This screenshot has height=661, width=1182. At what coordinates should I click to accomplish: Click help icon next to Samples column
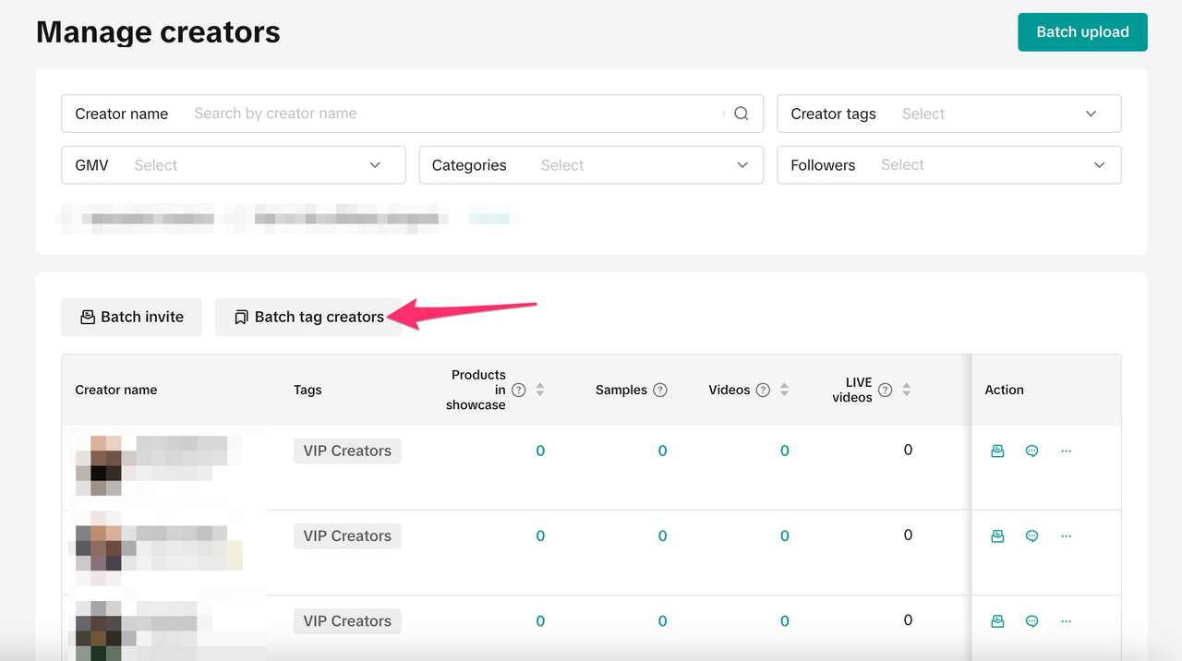(x=660, y=391)
